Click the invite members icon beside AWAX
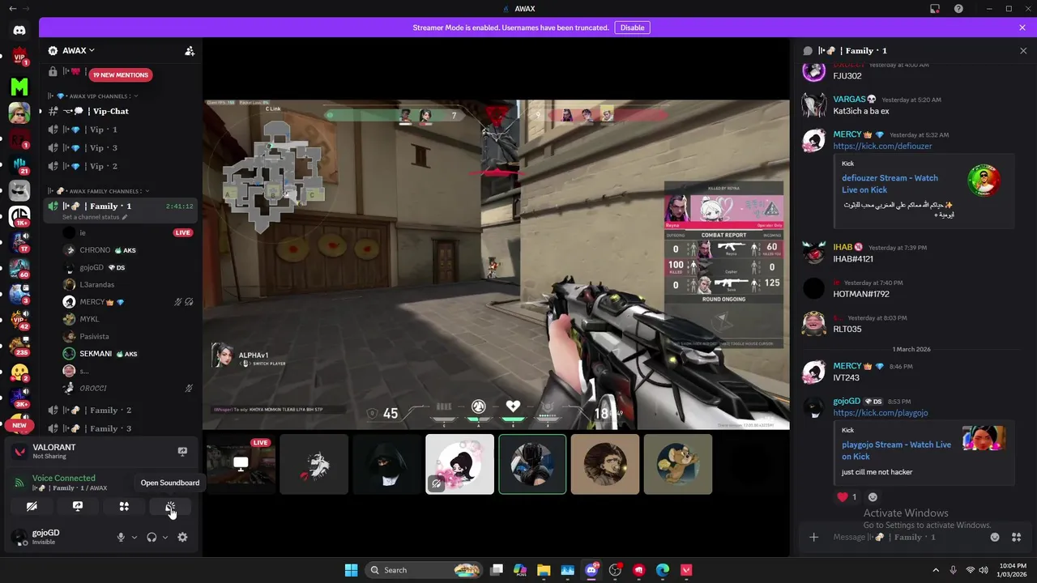 190,50
